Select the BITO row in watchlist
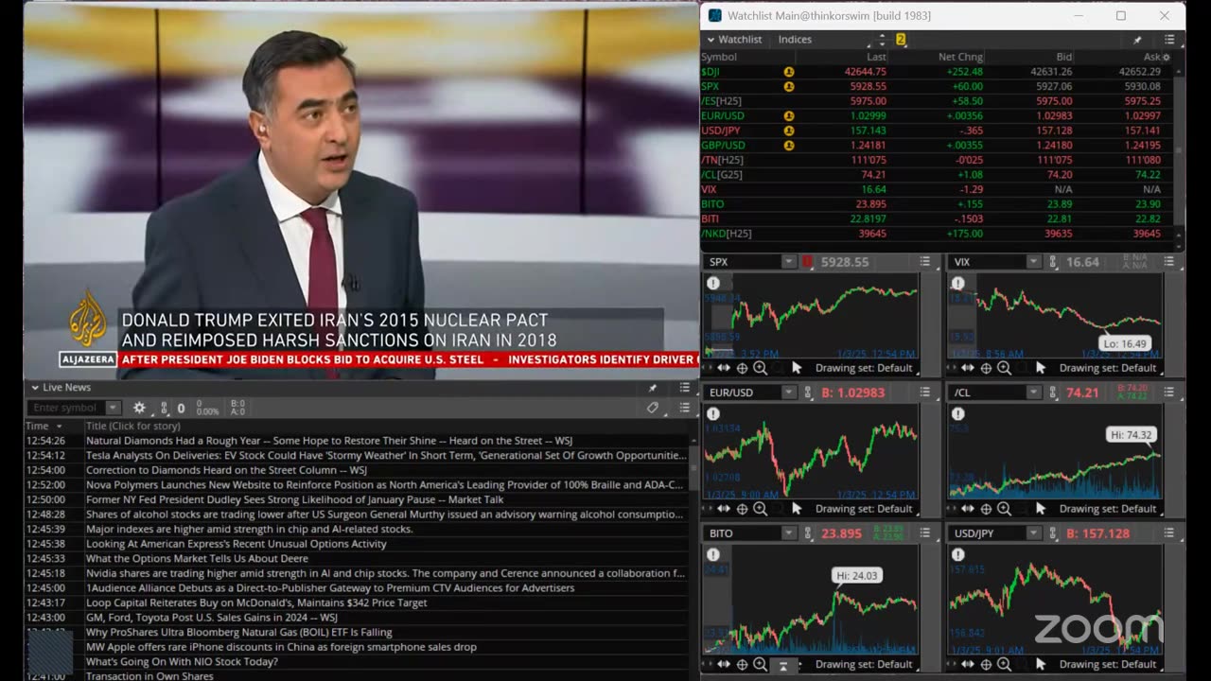 pos(936,204)
